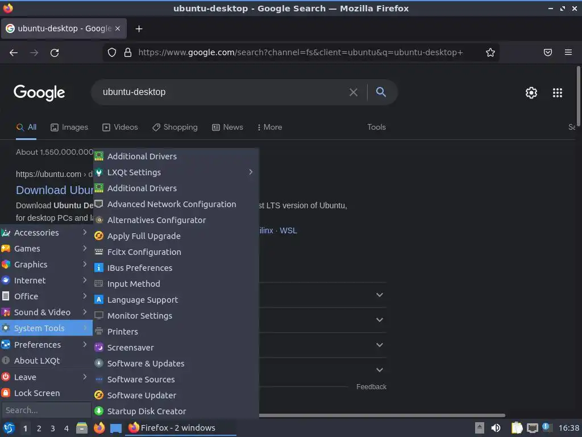Open IBus Preferences entry
582x437 pixels.
click(176, 268)
